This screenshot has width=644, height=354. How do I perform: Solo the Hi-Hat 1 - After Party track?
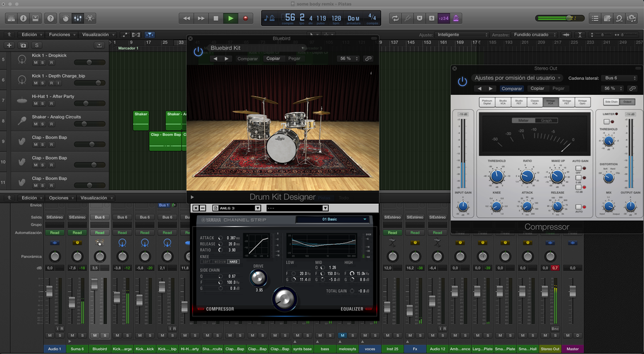(x=43, y=104)
